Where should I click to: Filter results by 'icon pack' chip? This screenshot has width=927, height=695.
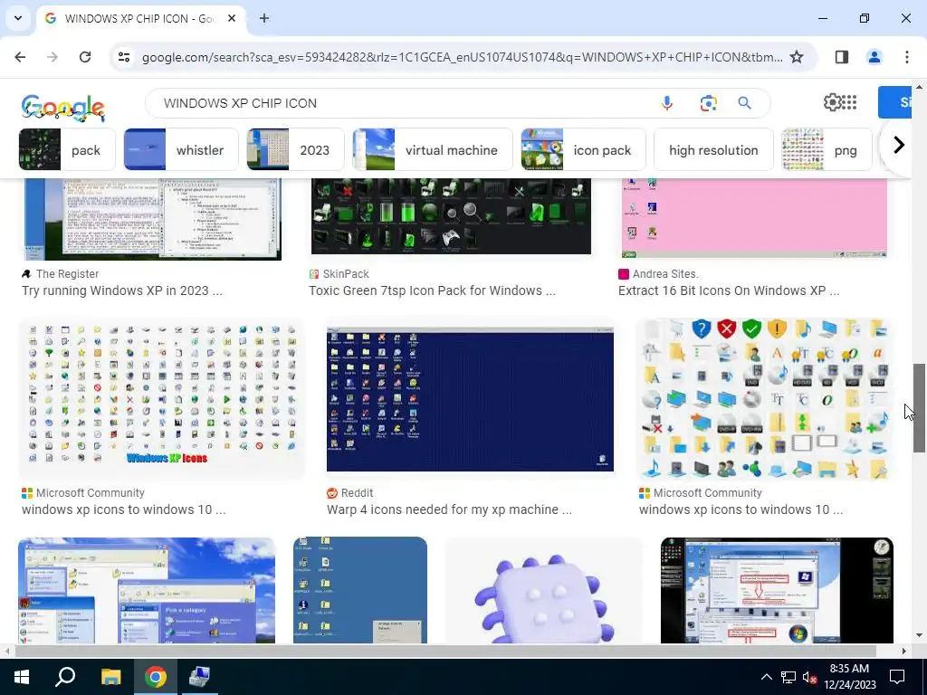coord(584,149)
